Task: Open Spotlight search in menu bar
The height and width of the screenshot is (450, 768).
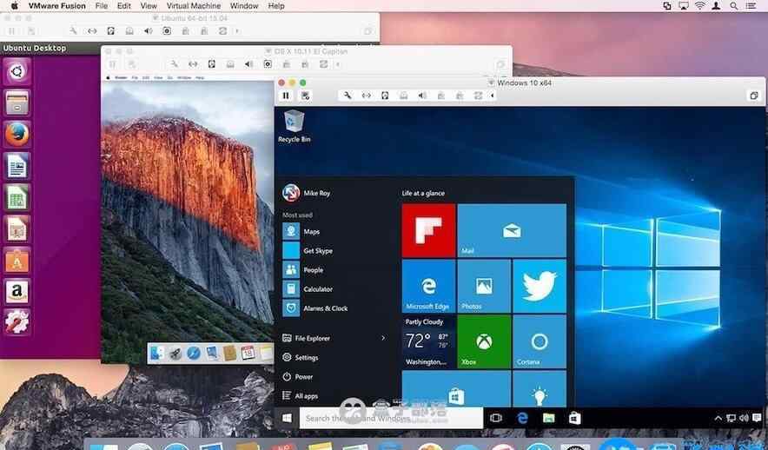Action: (x=734, y=6)
